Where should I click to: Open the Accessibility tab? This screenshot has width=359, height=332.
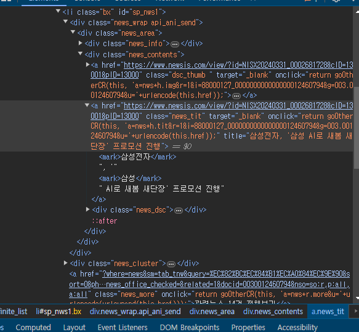point(297,328)
